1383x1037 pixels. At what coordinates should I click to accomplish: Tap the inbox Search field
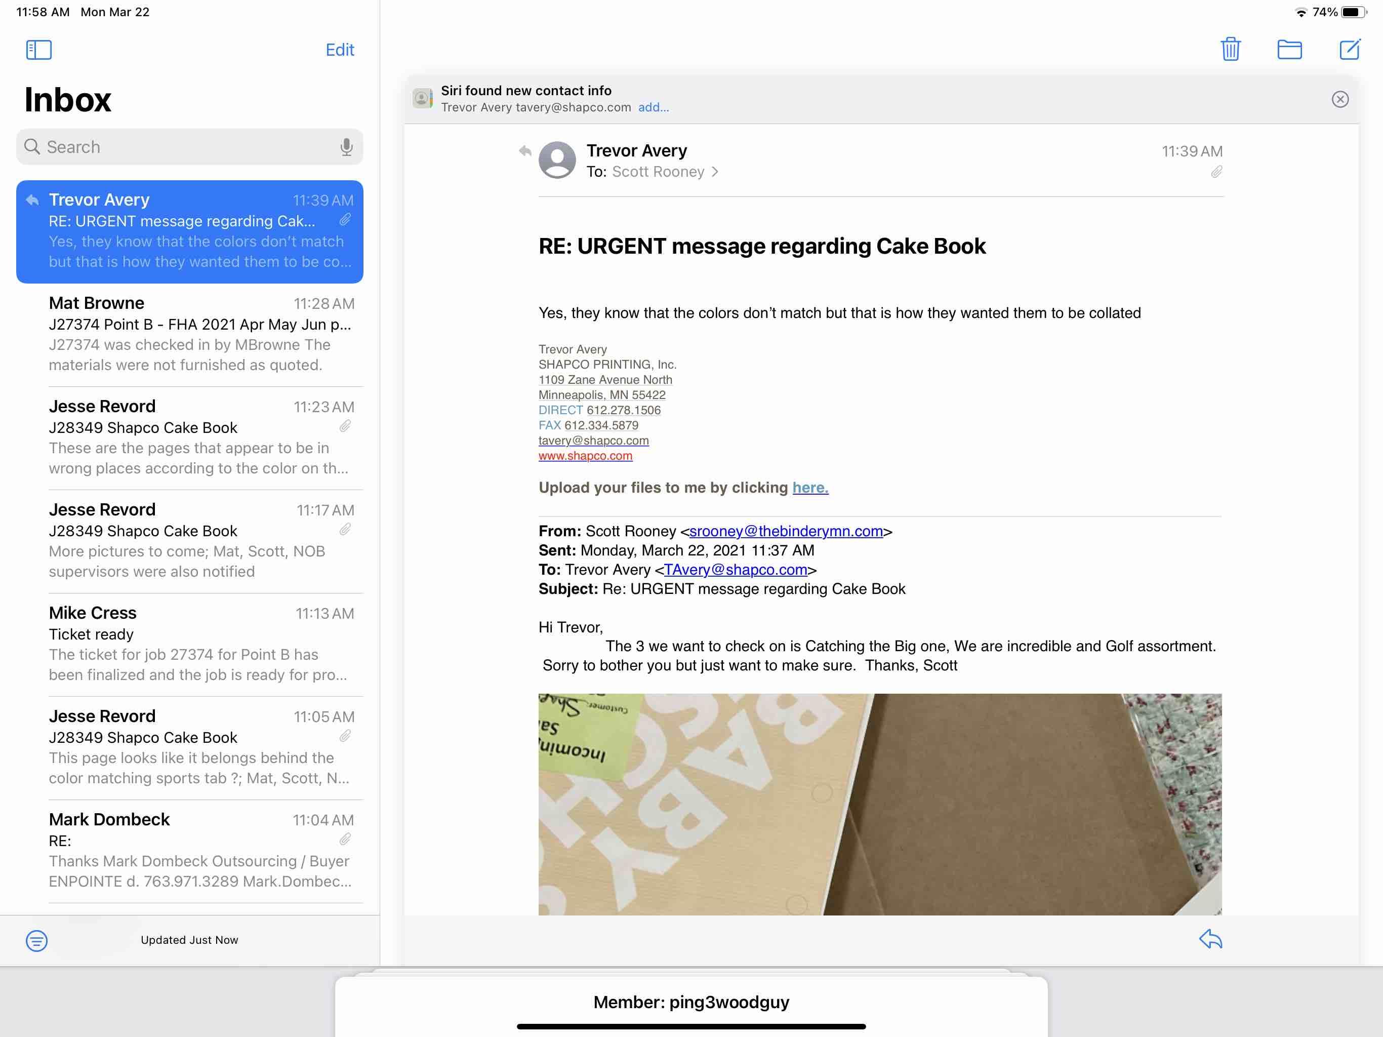pyautogui.click(x=181, y=147)
